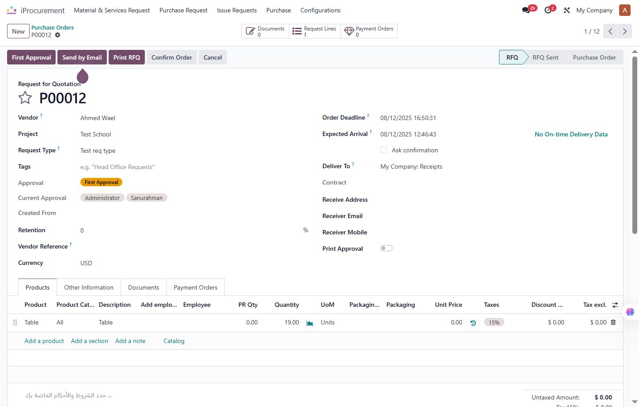
Task: Open the No On-time Delivery Data link
Action: coord(571,134)
